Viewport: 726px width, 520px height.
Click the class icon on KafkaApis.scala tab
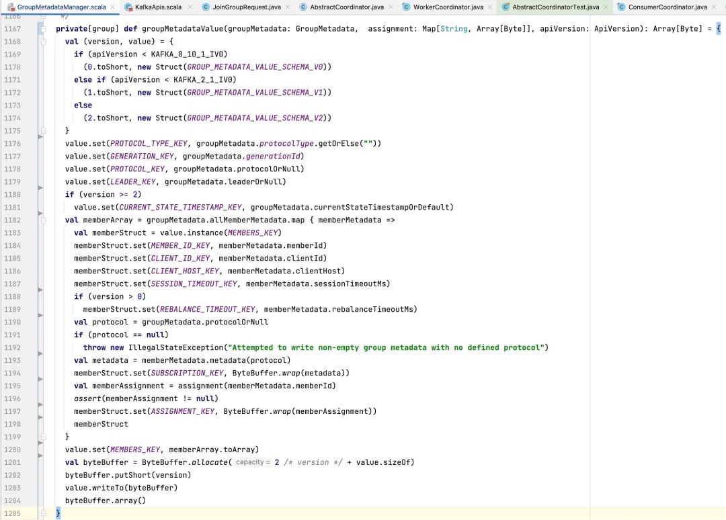128,7
